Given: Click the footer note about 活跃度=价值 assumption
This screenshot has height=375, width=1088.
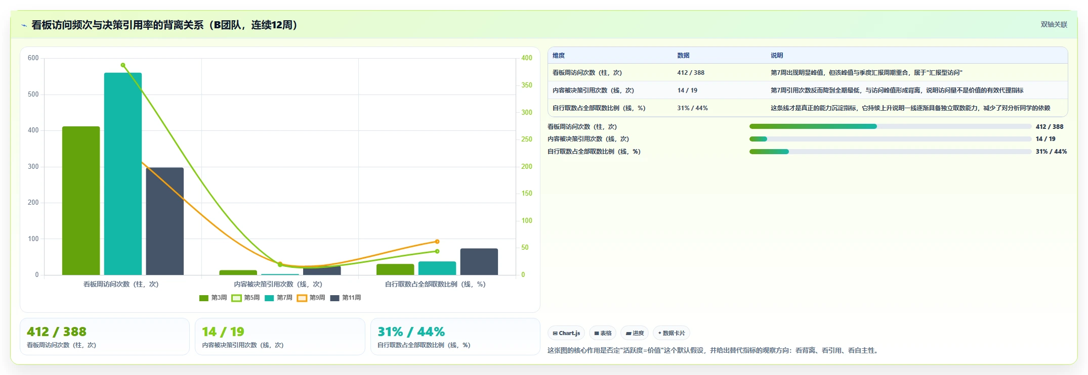Looking at the screenshot, I should pyautogui.click(x=714, y=350).
